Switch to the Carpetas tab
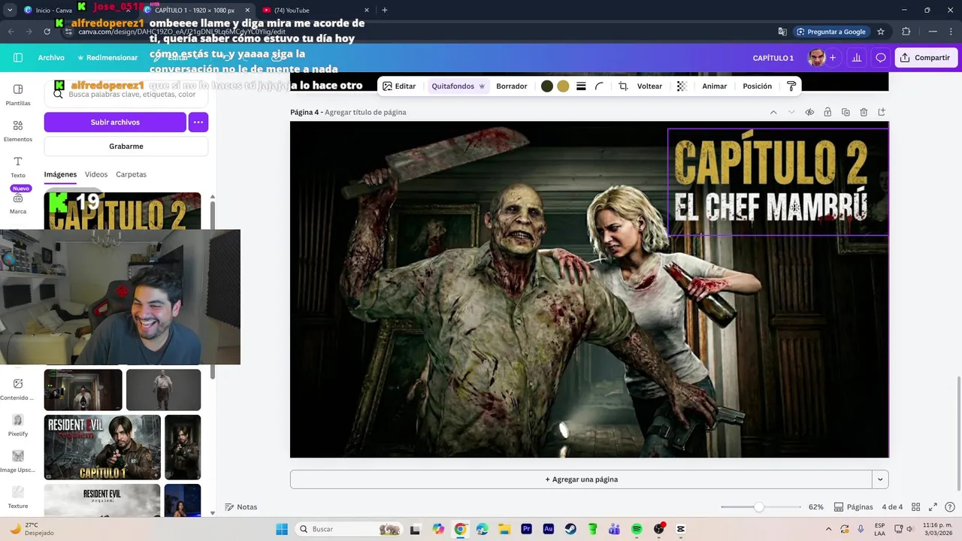 (x=131, y=174)
